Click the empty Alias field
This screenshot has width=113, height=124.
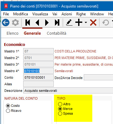coord(38,84)
